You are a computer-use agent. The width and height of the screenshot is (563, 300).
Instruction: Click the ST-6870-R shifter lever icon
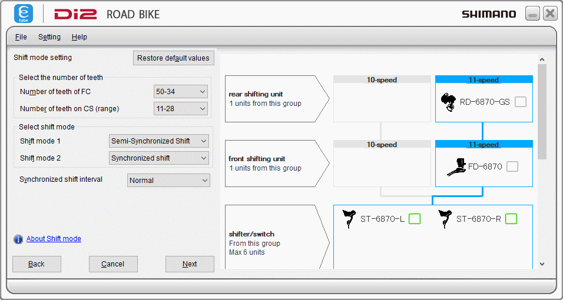point(445,219)
